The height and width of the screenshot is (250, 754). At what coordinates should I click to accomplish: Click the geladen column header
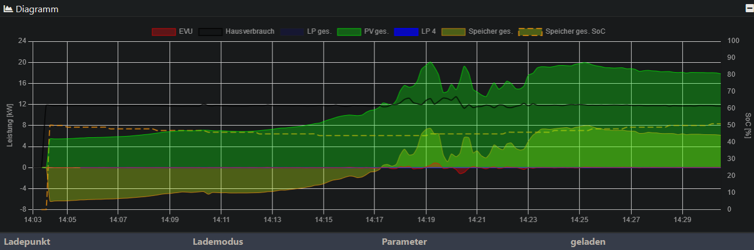coord(588,242)
